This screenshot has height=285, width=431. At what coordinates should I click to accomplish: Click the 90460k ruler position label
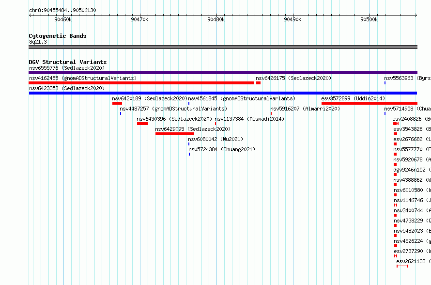coord(63,19)
